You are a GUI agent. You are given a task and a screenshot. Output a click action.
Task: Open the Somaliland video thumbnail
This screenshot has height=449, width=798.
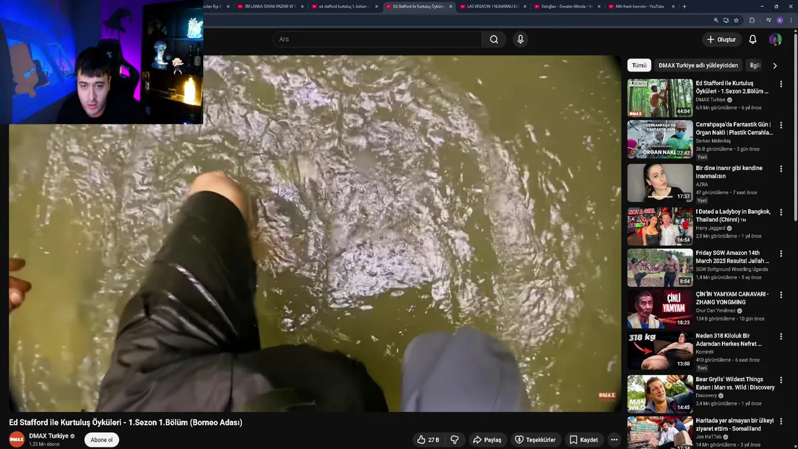pyautogui.click(x=660, y=433)
